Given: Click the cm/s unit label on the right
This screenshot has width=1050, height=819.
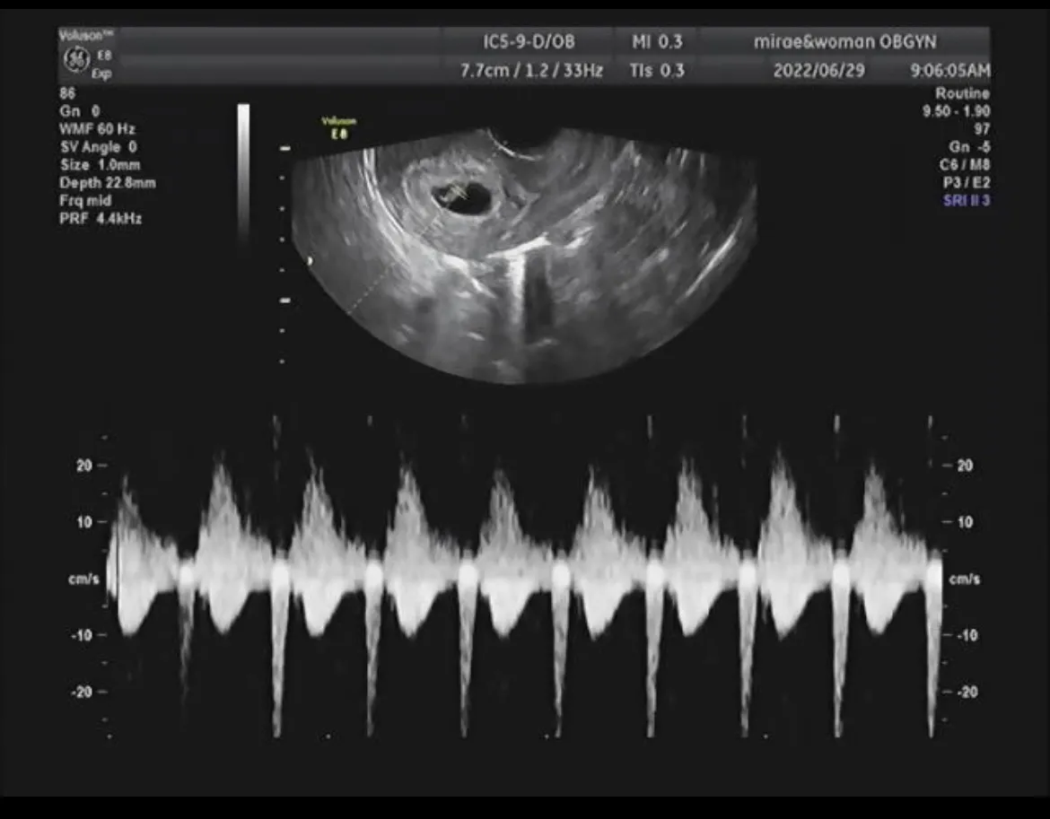Looking at the screenshot, I should 964,579.
